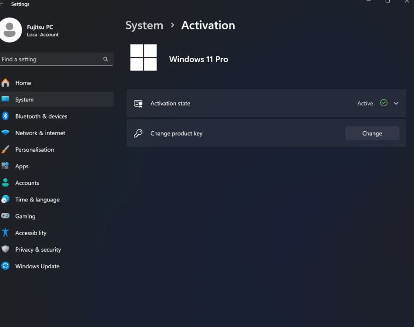Screen dimensions: 414x327
Task: Click the Fujitsu PC account name
Action: [x=40, y=27]
